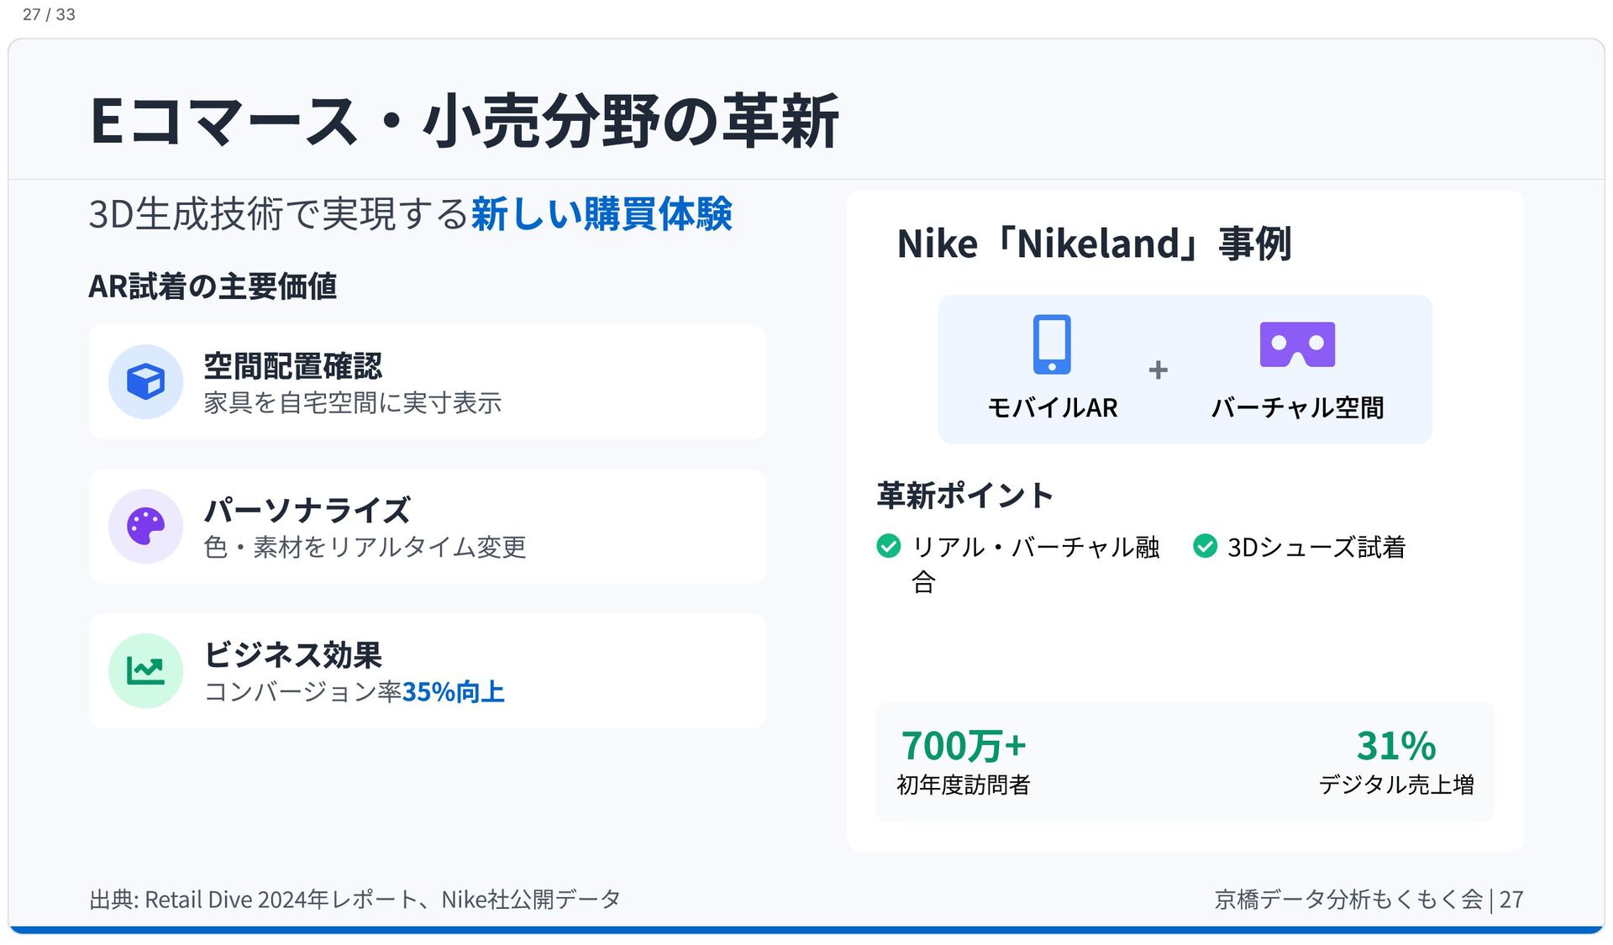The image size is (1613, 945).
Task: Select the ビジネス効果 card
Action: (428, 671)
